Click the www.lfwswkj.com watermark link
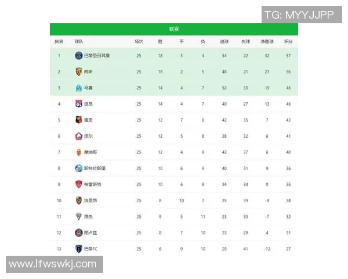 [53, 264]
